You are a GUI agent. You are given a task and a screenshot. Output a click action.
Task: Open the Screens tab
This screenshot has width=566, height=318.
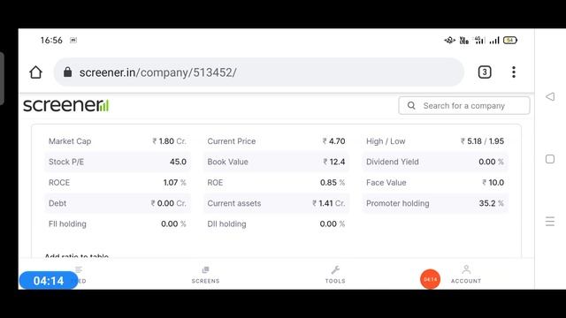tap(205, 275)
